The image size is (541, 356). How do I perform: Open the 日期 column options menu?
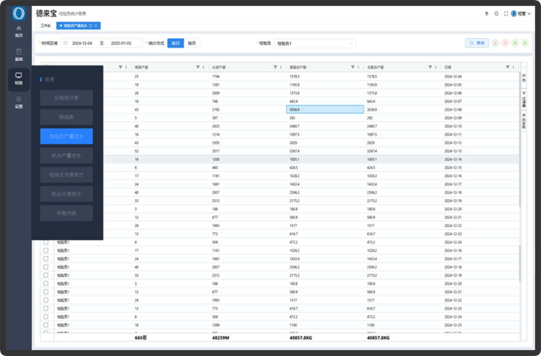pos(514,67)
